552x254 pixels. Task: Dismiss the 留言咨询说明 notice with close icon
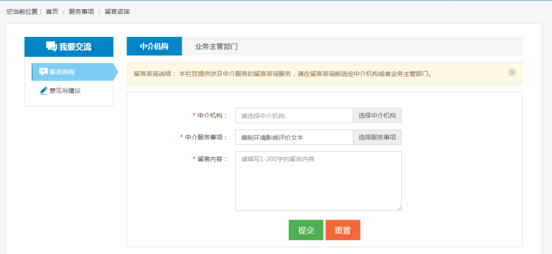click(x=512, y=72)
